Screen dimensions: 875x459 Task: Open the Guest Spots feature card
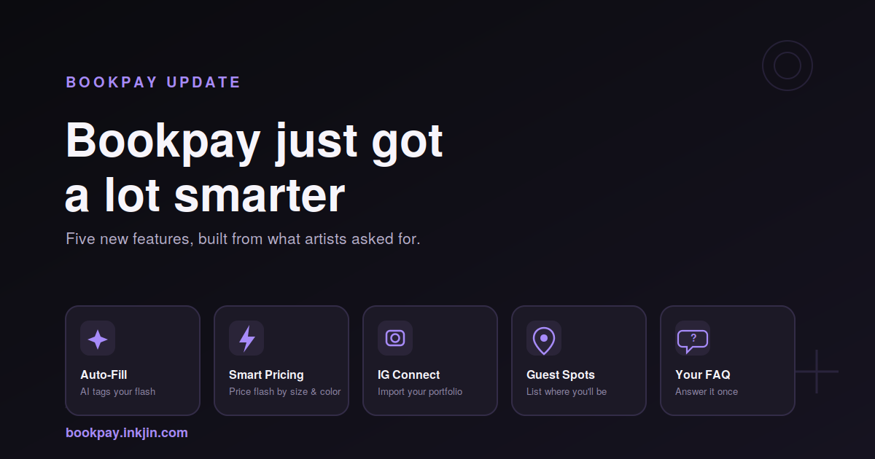point(579,361)
